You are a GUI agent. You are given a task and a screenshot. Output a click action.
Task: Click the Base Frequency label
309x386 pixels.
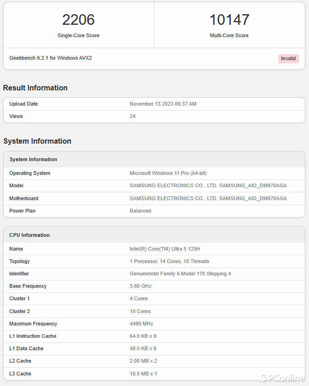point(28,286)
